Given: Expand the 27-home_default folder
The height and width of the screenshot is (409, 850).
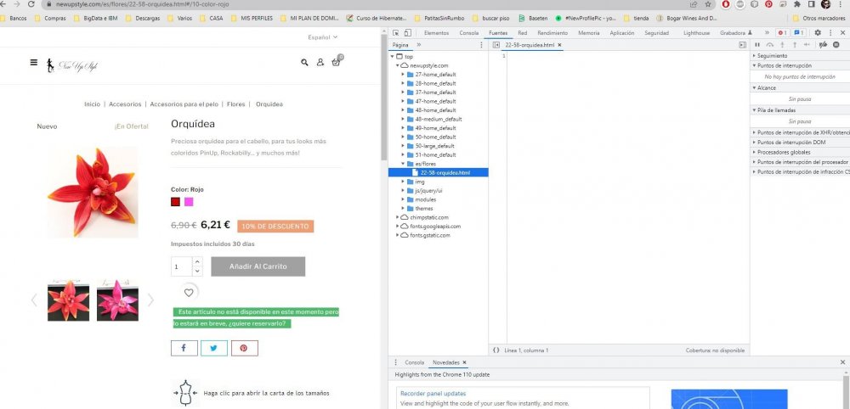Looking at the screenshot, I should (x=403, y=74).
